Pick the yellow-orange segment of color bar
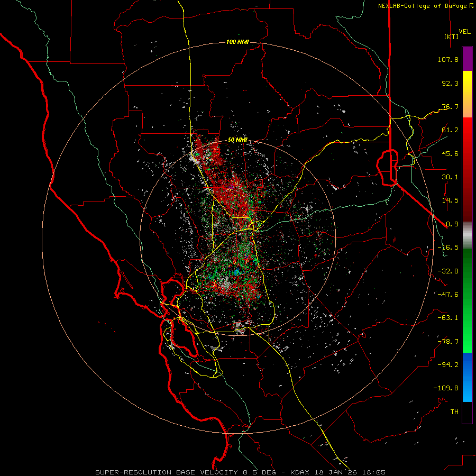This screenshot has height=476, width=476. (467, 94)
